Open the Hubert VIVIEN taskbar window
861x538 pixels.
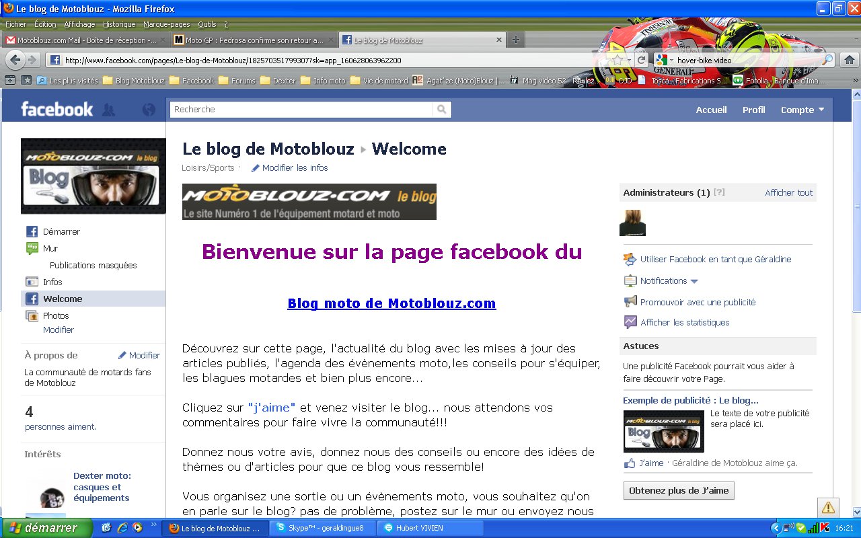pyautogui.click(x=430, y=528)
